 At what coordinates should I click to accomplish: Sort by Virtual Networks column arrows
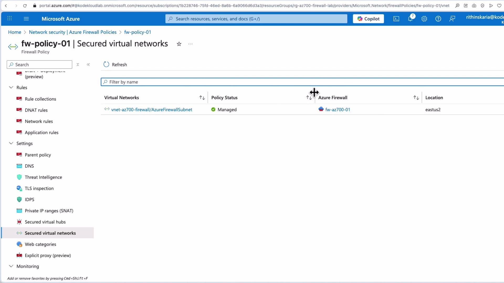[x=202, y=98]
